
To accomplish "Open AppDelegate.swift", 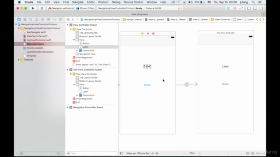I will click(36, 32).
